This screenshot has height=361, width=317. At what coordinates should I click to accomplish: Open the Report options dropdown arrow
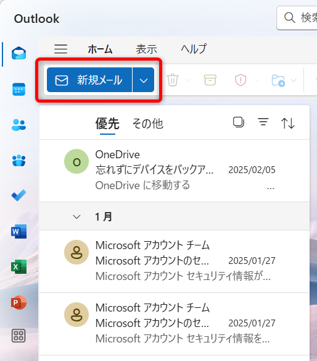257,80
